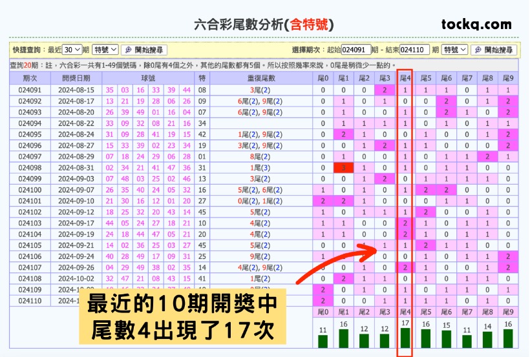Click the quick-query 開始搜尋 search button

point(144,50)
